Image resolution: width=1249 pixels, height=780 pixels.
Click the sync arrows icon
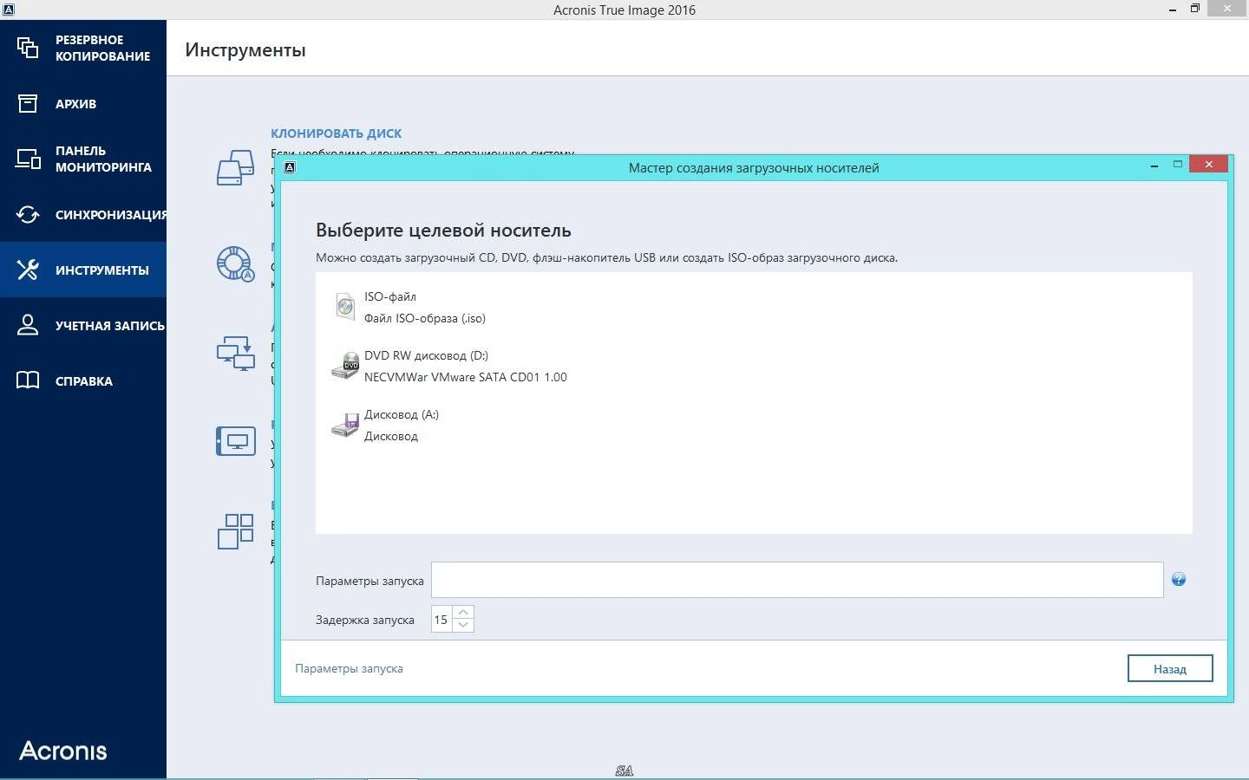pyautogui.click(x=28, y=214)
